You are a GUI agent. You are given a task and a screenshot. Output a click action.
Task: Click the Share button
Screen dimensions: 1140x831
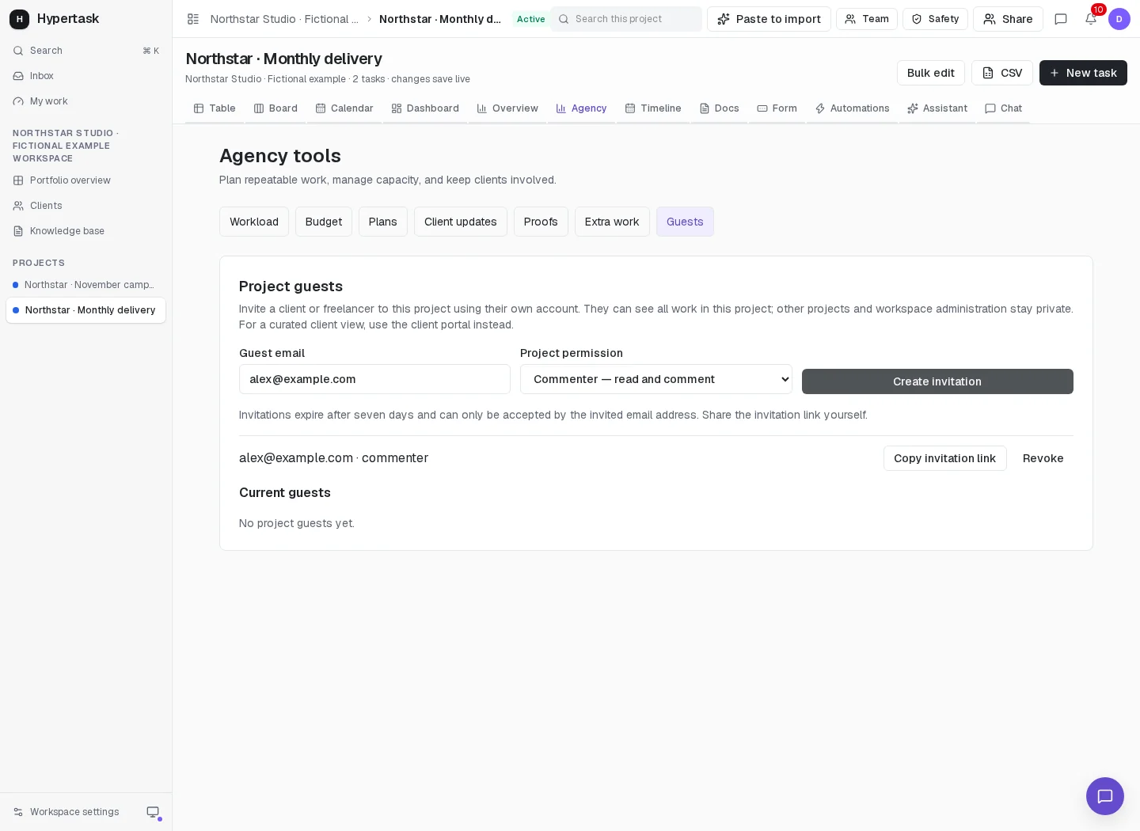click(1008, 19)
